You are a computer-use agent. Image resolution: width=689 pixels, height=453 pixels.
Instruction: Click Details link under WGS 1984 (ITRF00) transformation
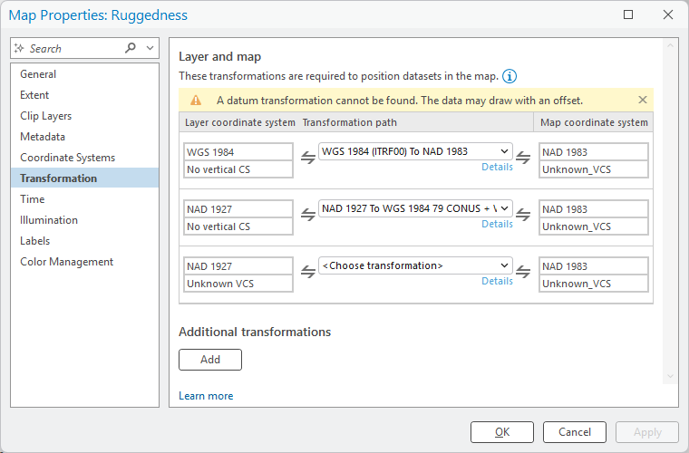tap(497, 168)
